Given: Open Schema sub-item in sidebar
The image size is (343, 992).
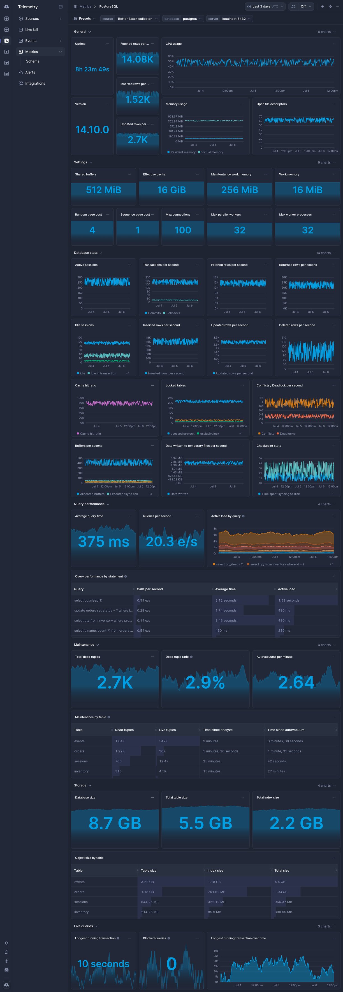Looking at the screenshot, I should (x=33, y=61).
